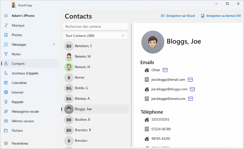Screen dimensions: 244x149
Task: Select contact Boulton, B in list
Action: coord(82,119)
